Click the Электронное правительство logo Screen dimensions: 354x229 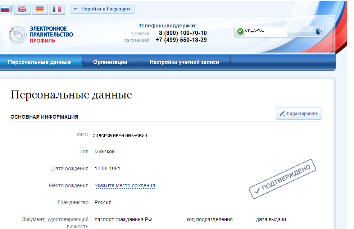point(41,35)
